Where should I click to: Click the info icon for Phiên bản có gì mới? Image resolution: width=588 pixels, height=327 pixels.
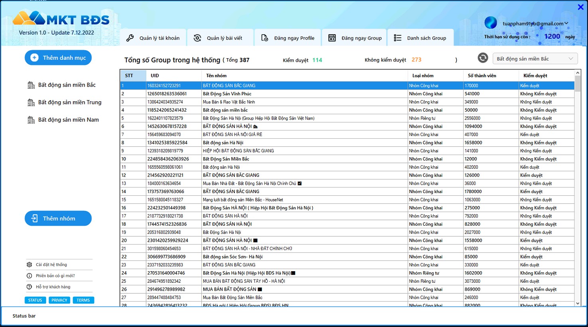tap(29, 276)
